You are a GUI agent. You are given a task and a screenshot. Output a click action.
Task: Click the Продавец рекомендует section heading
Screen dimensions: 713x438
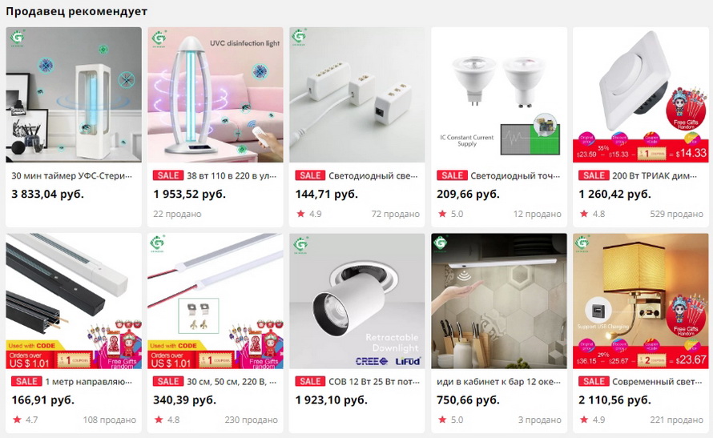(76, 11)
